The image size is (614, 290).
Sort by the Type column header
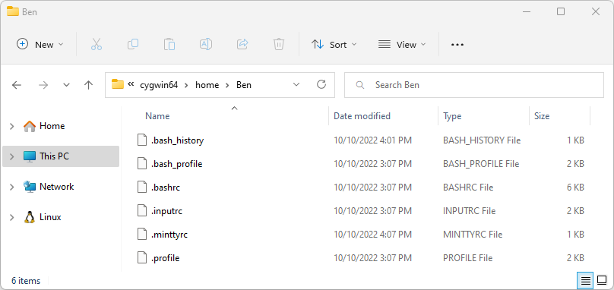tap(452, 116)
